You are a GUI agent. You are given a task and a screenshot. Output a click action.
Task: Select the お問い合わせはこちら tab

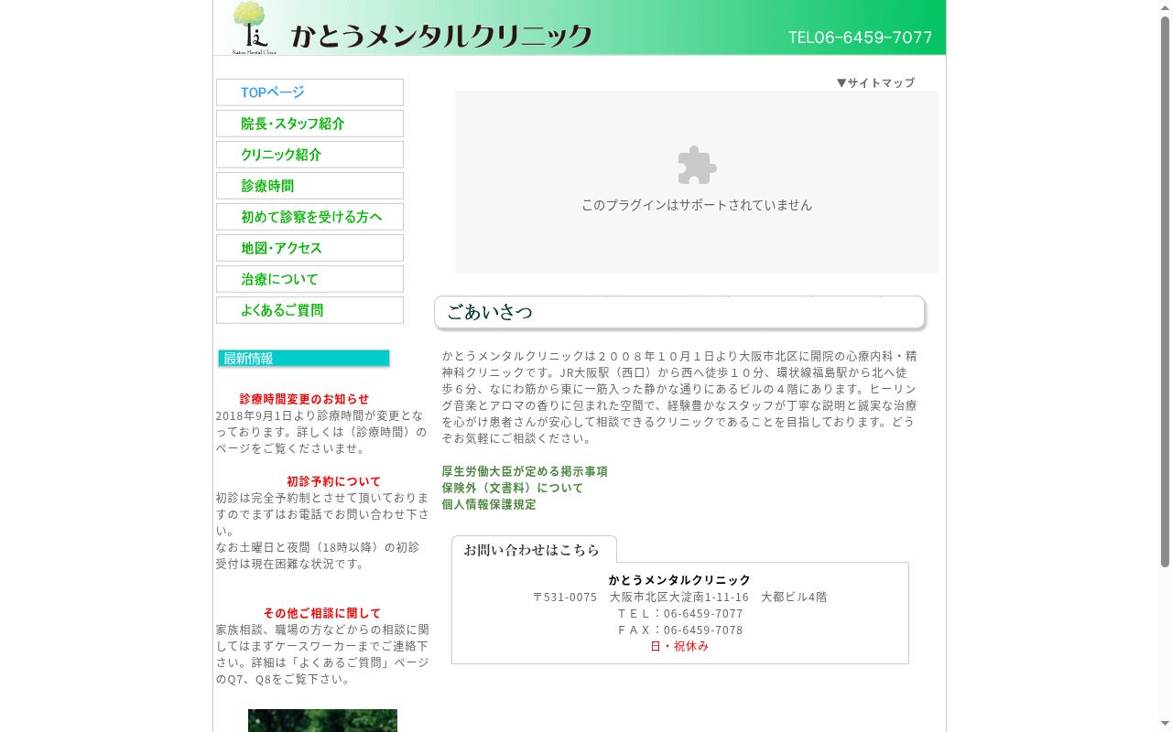[534, 550]
